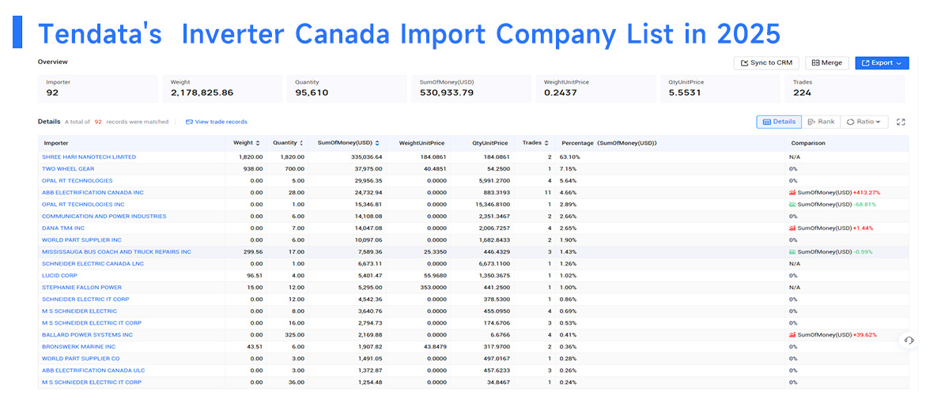Open WORLD PART SUPPLIER CO link
Screen dimensions: 941x403
coord(81,359)
